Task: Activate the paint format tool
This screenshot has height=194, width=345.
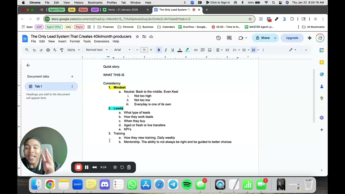Action: pyautogui.click(x=62, y=50)
